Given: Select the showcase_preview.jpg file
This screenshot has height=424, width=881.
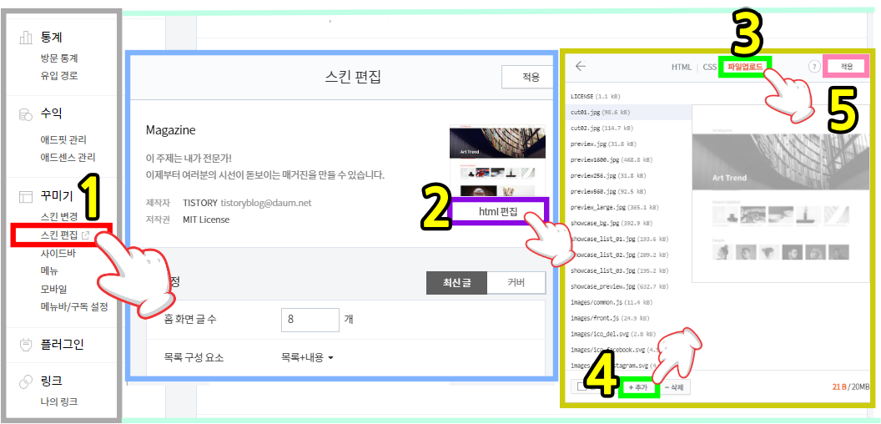Looking at the screenshot, I should 621,286.
